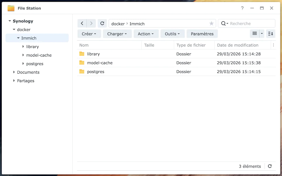Select Documents in the sidebar tree
This screenshot has height=176, width=282.
click(x=28, y=72)
